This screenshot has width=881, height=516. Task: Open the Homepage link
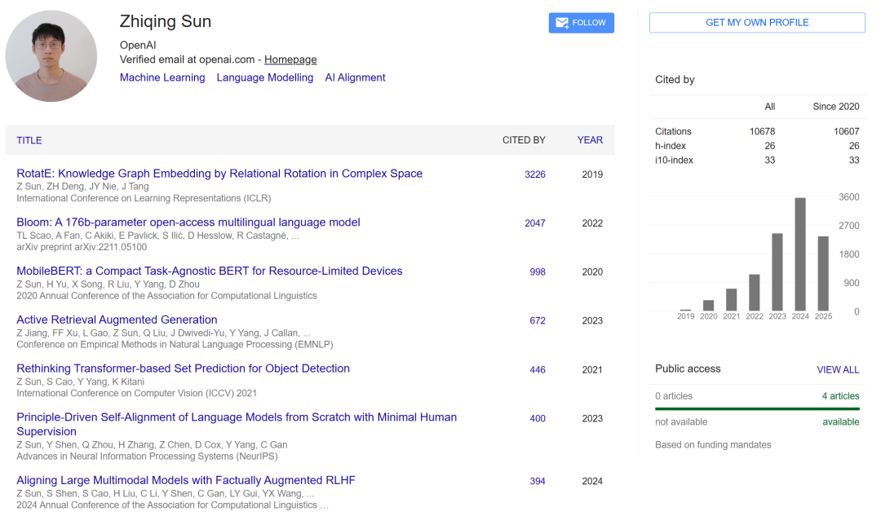[290, 60]
